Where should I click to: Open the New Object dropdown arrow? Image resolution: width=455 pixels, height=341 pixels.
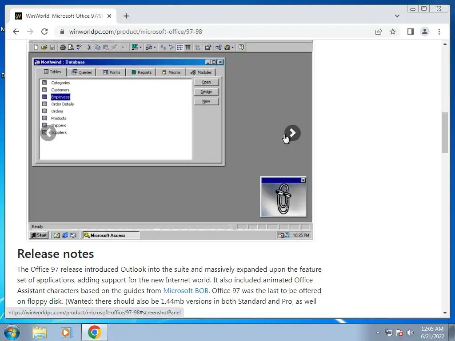(x=233, y=47)
